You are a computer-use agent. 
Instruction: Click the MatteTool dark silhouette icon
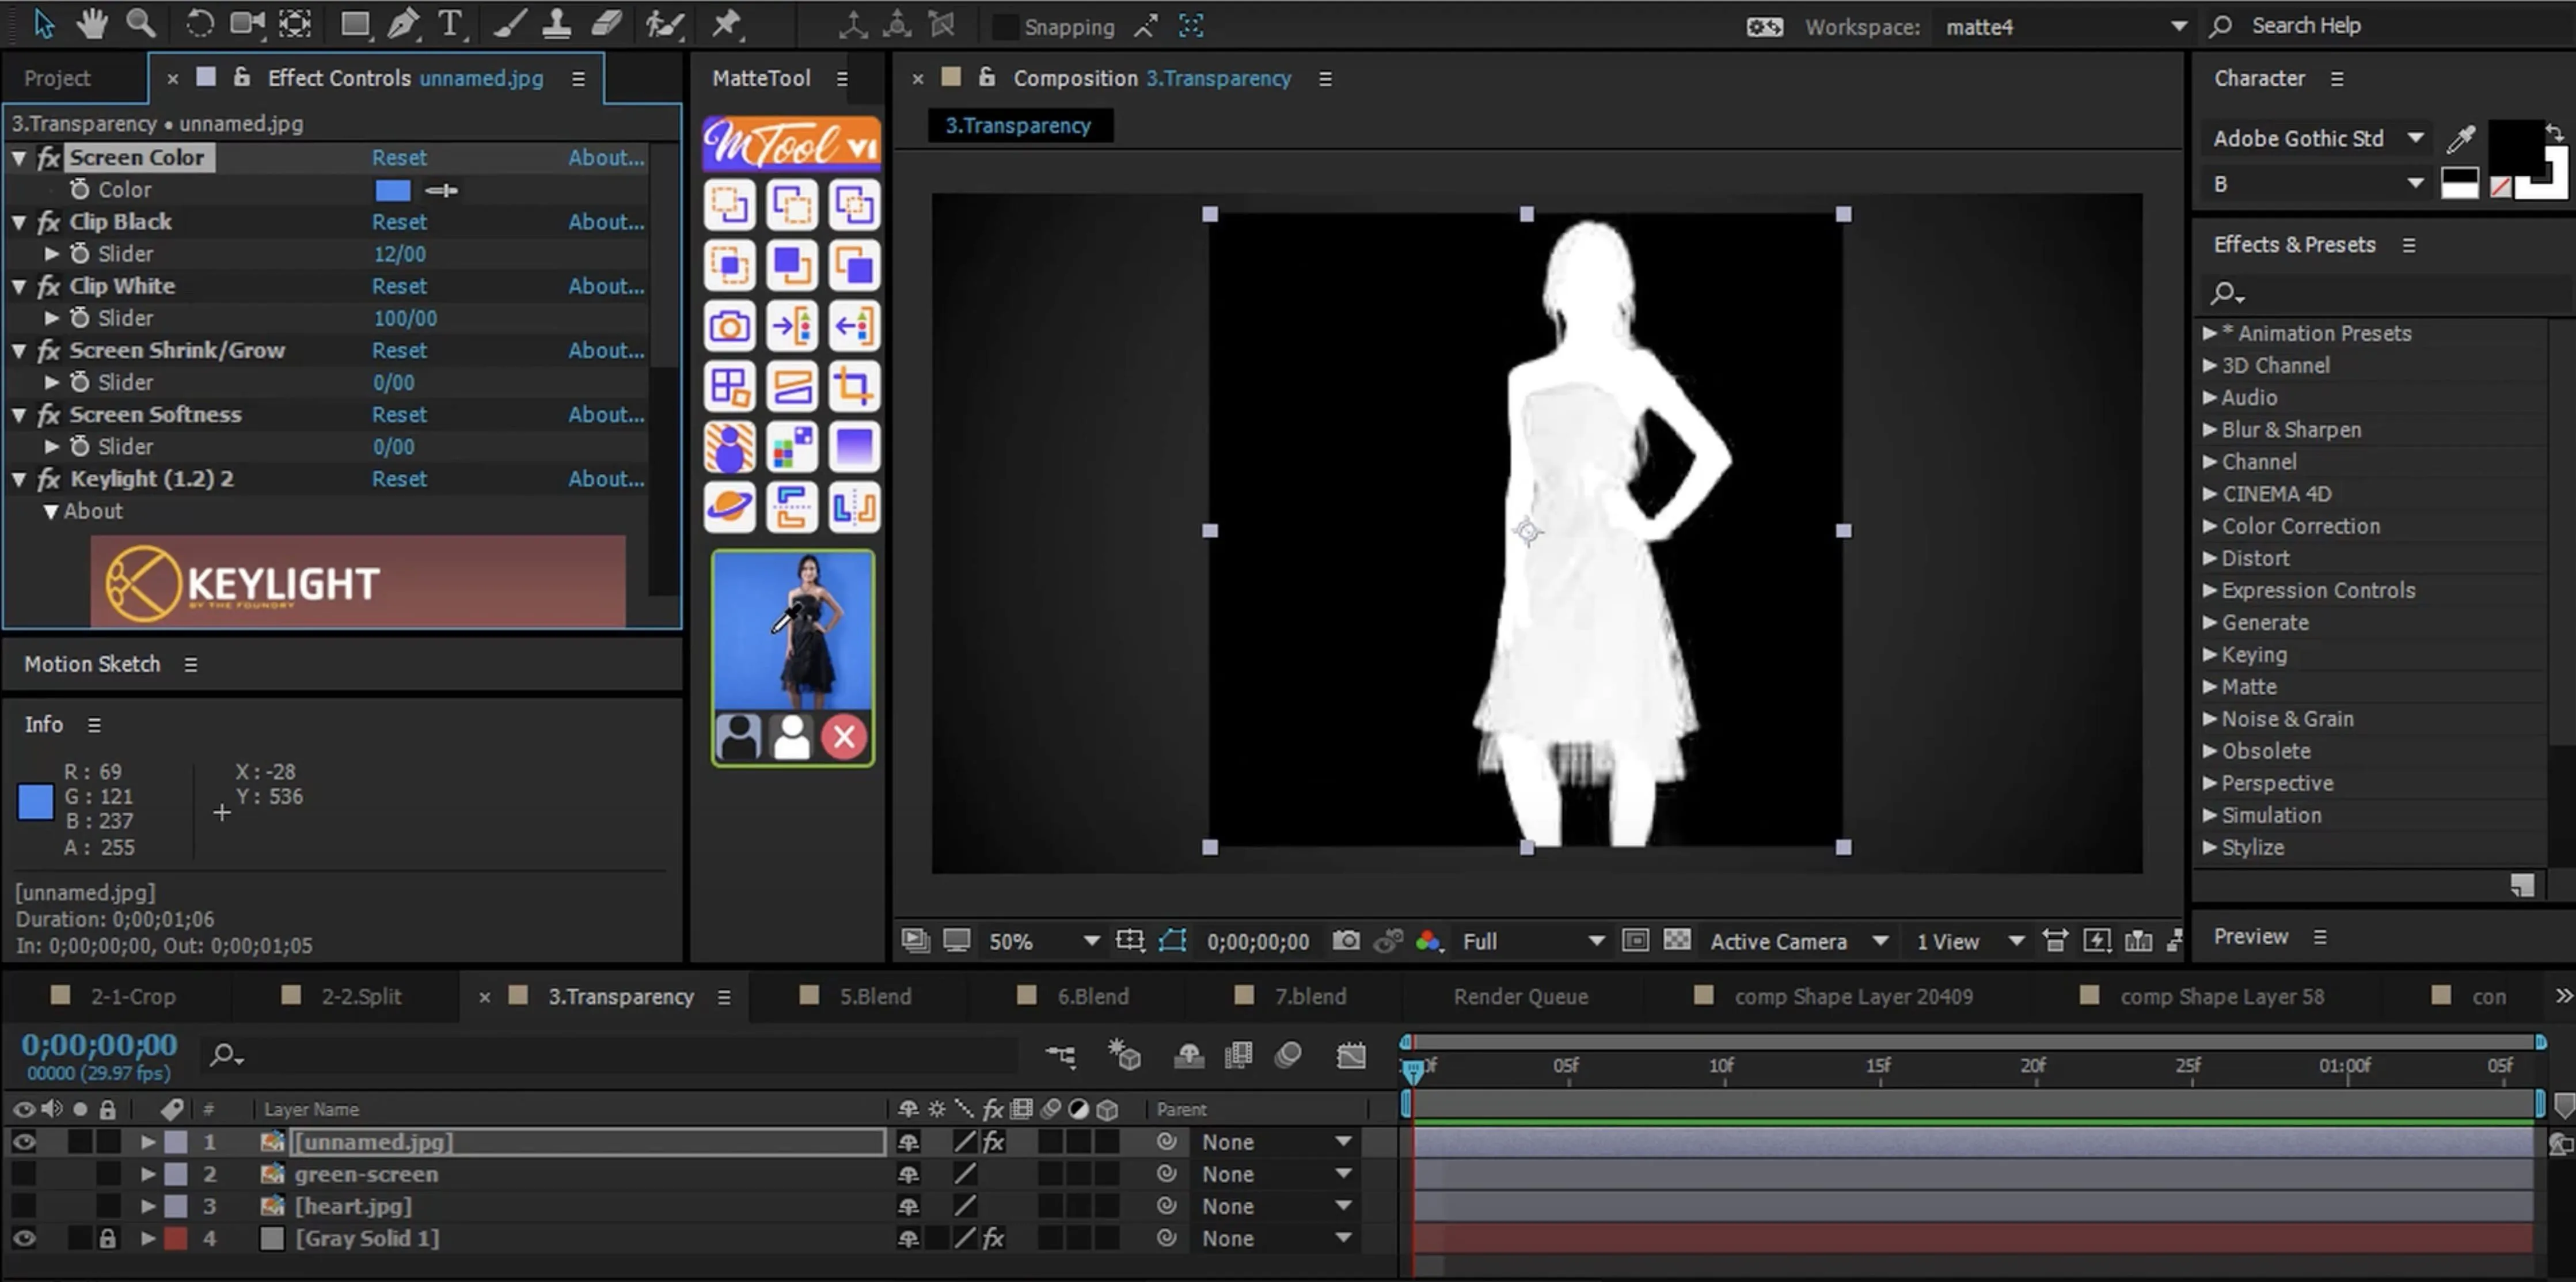(x=739, y=738)
